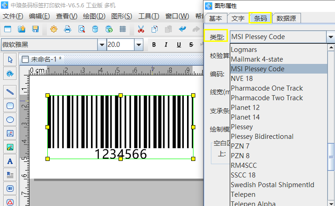
Task: Click the barcode type list scrollbar thumb
Action: pos(330,157)
